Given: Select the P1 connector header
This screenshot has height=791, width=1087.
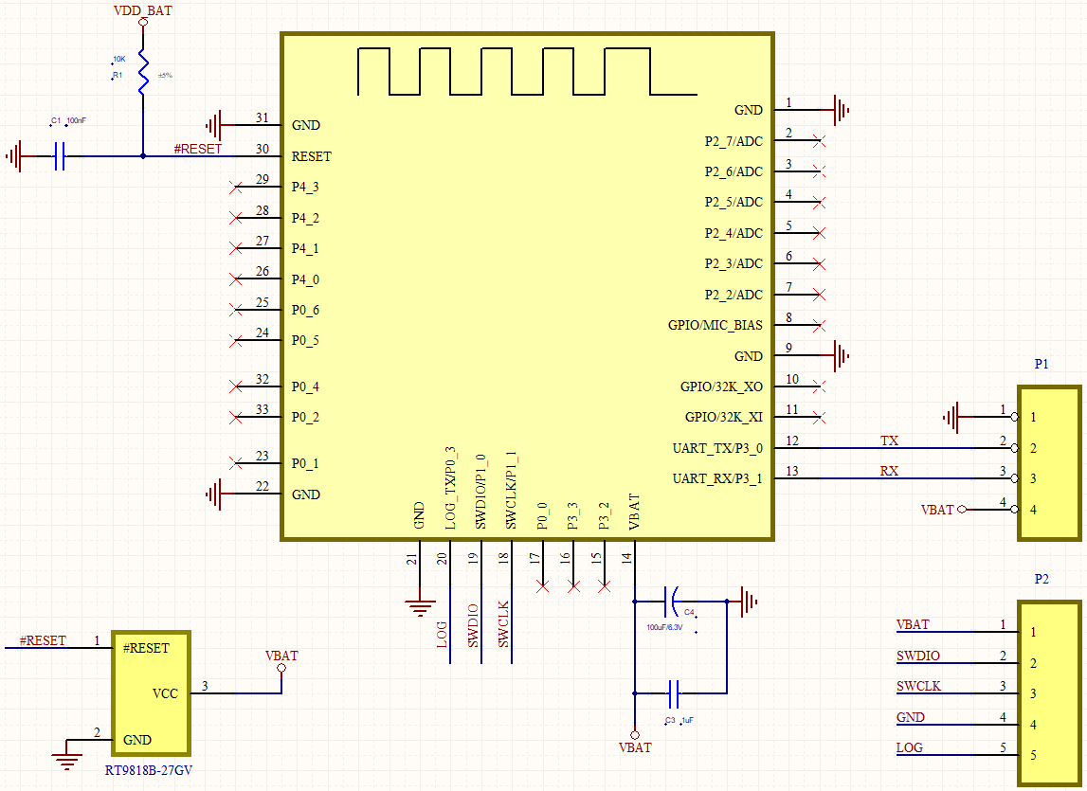Looking at the screenshot, I should coord(1048,462).
